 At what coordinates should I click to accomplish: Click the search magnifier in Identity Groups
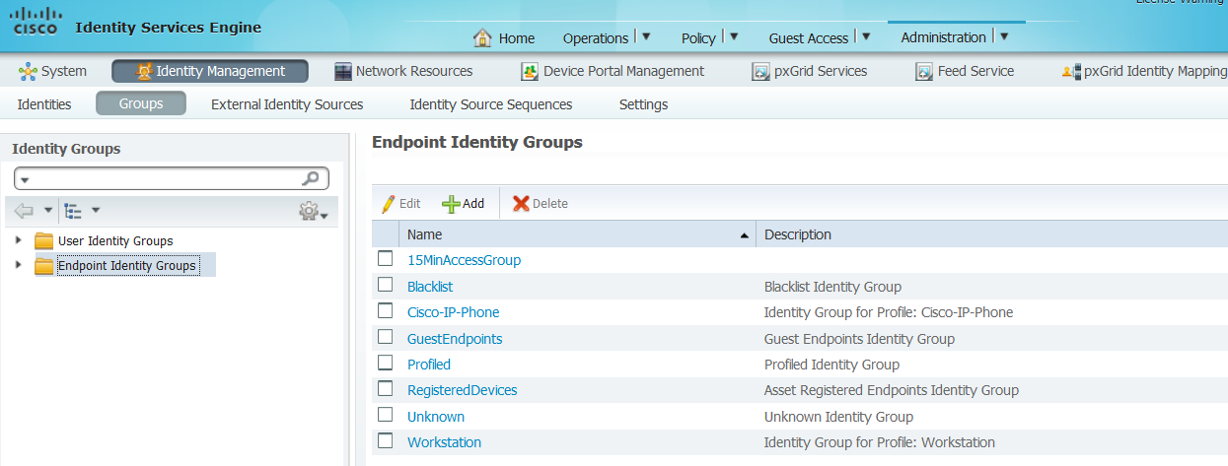311,178
